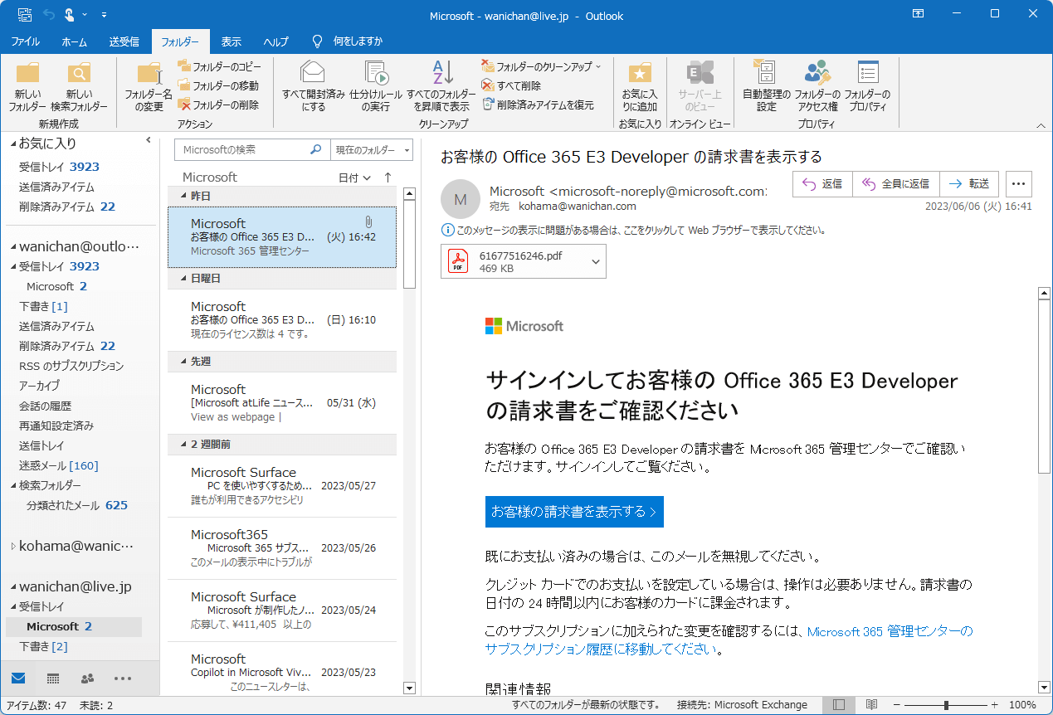Open the 日付 sort dropdown
Screen dimensions: 1053x715
coord(354,178)
